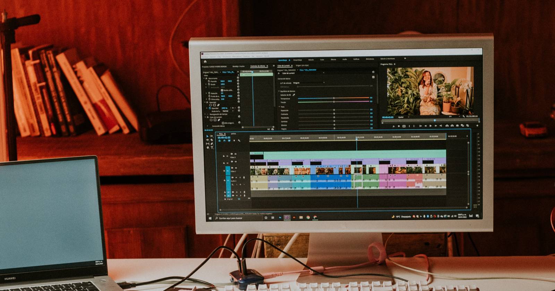Play the sequence in the Program monitor

tap(430, 126)
